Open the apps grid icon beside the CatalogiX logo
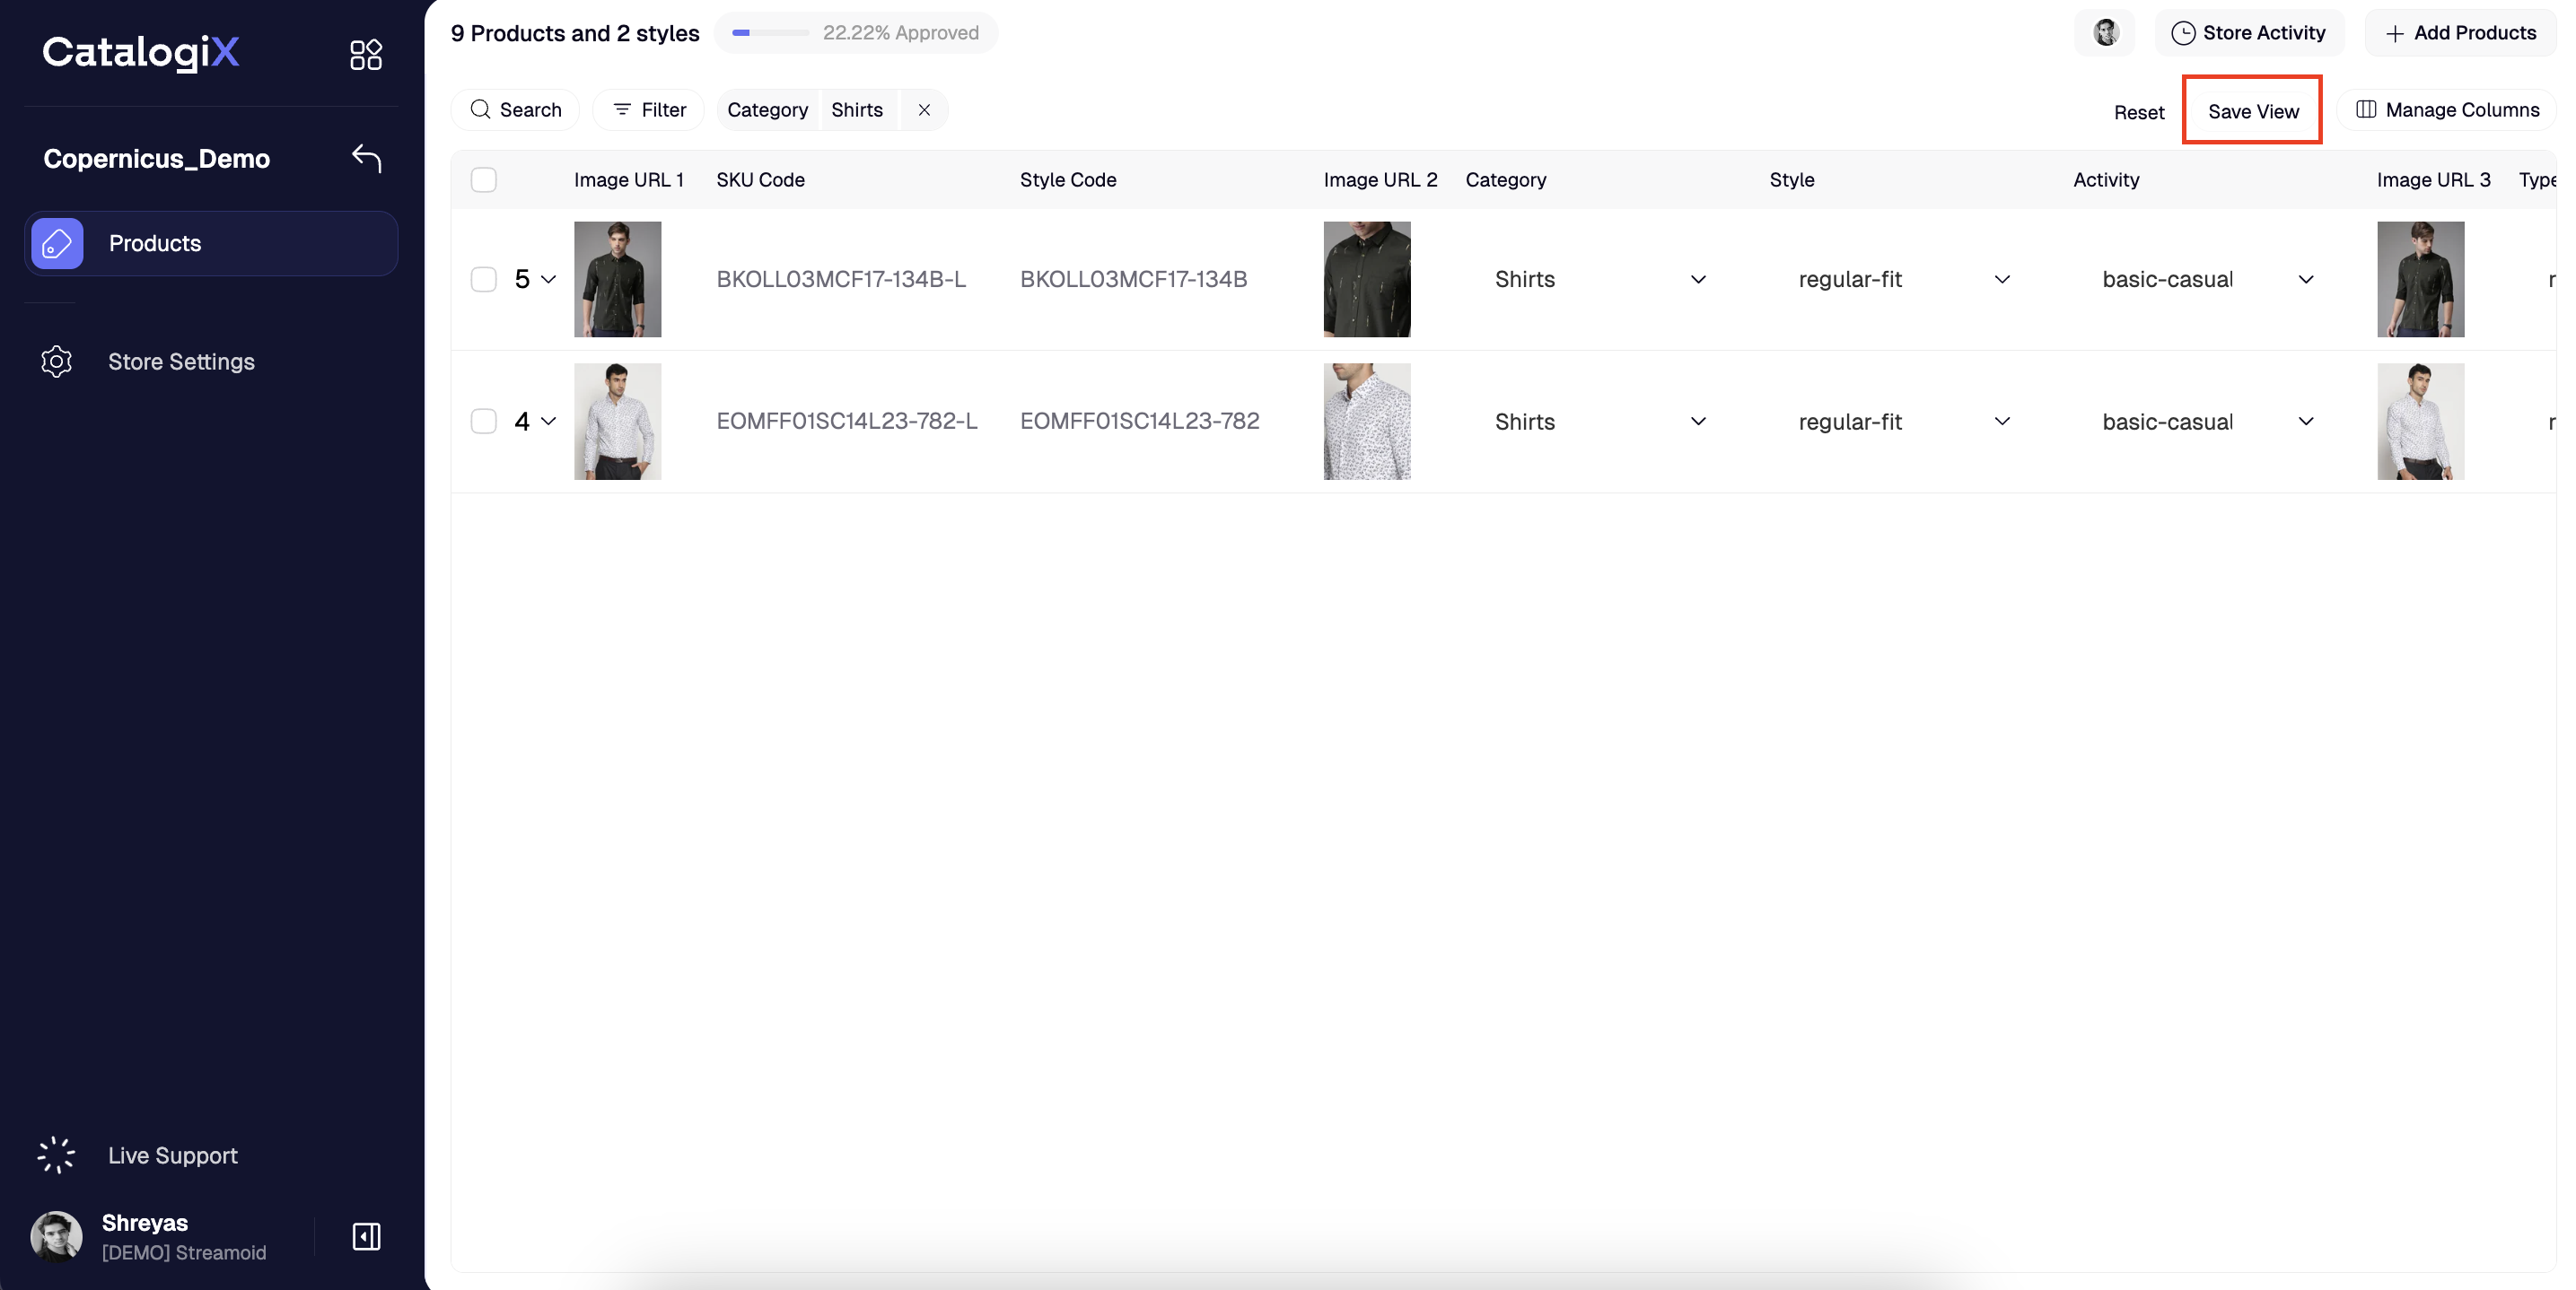This screenshot has height=1290, width=2576. tap(366, 54)
